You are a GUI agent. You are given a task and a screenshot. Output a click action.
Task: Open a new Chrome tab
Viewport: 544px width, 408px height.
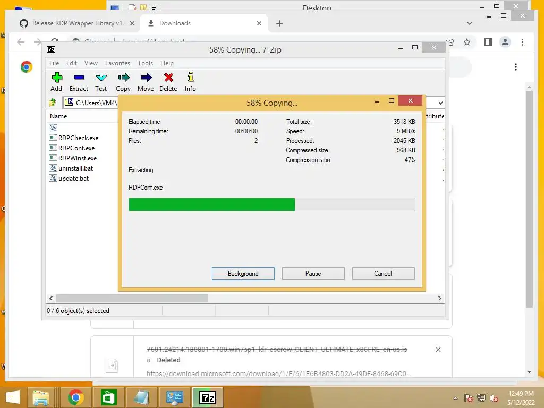279,23
